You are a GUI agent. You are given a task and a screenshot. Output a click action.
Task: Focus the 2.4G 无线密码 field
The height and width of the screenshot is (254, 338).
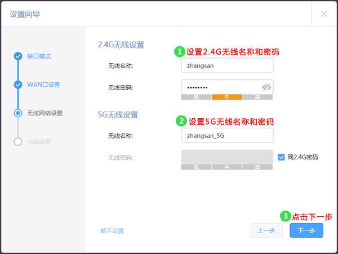[x=227, y=87]
